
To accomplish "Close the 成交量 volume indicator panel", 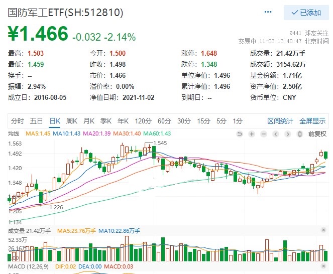I will click(x=323, y=230).
